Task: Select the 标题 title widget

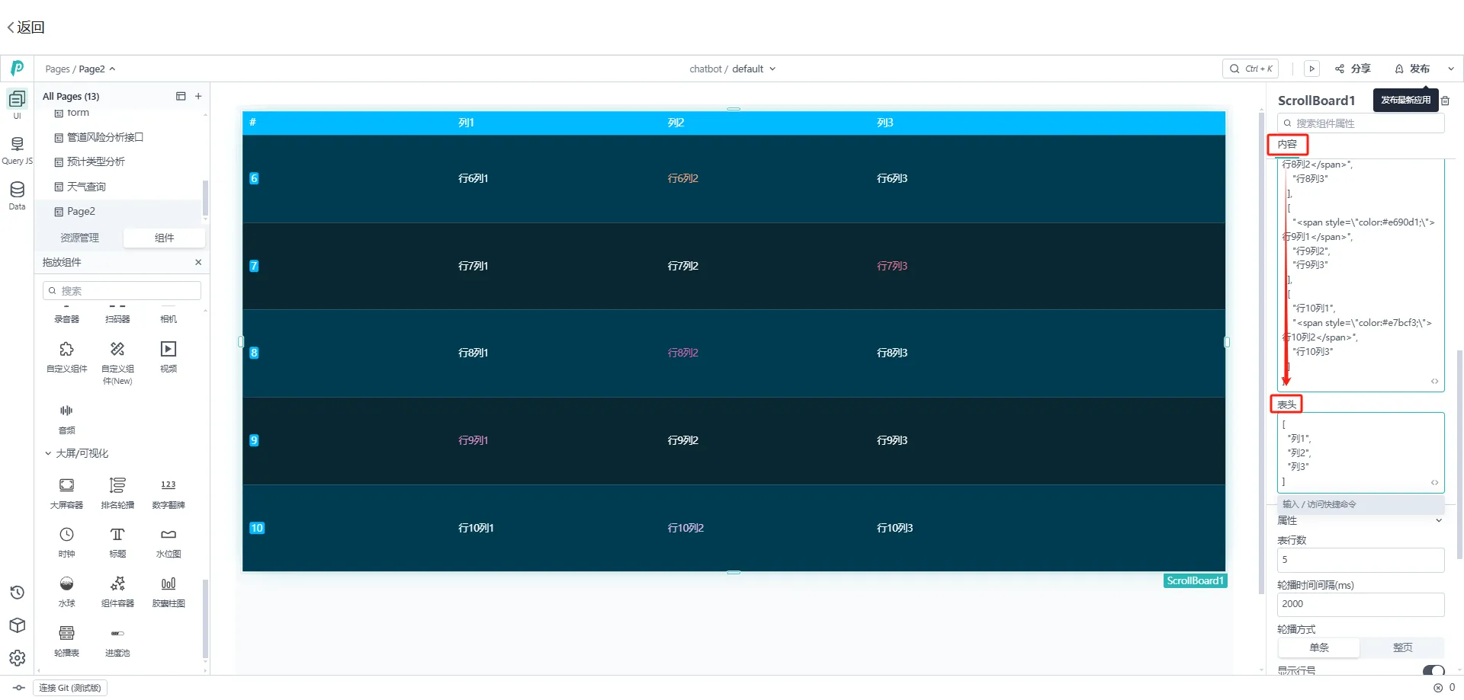Action: click(x=117, y=542)
